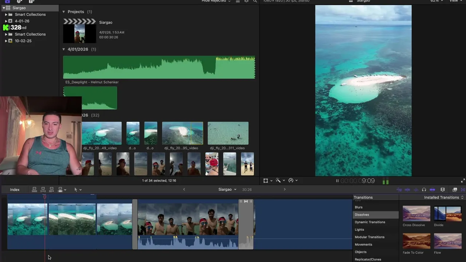Go back in timeline history
The image size is (466, 262).
(x=184, y=189)
